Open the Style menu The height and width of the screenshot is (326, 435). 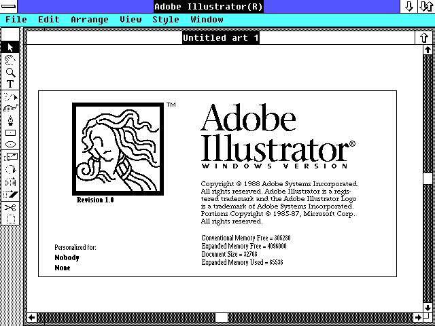coord(166,20)
